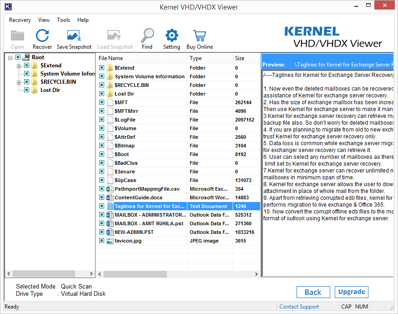
Task: Toggle checkbox for NEW-ADMIN.PST file
Action: click(101, 232)
